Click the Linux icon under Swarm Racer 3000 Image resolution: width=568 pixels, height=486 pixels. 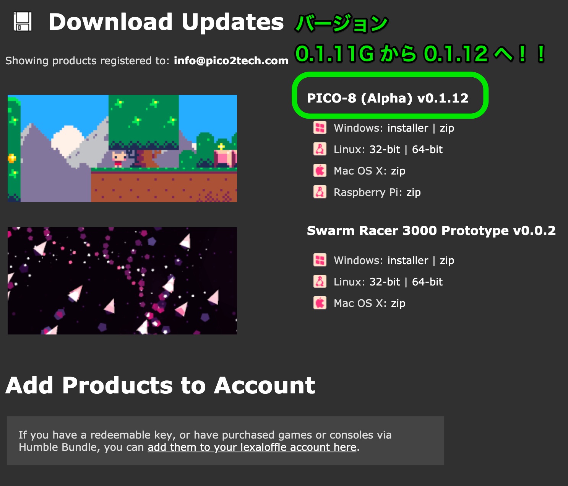(320, 281)
